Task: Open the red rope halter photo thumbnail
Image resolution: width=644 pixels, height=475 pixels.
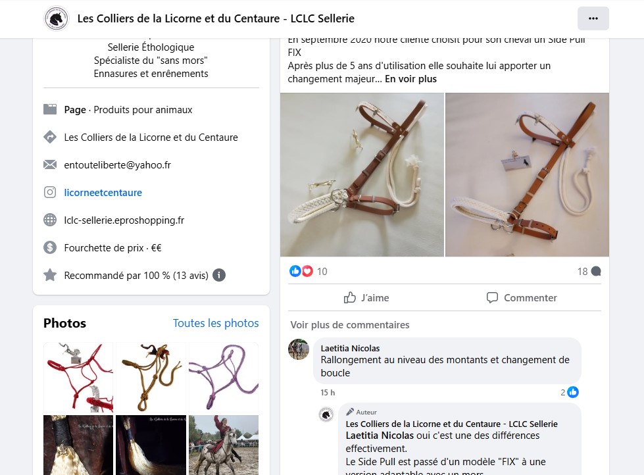Action: click(x=78, y=377)
